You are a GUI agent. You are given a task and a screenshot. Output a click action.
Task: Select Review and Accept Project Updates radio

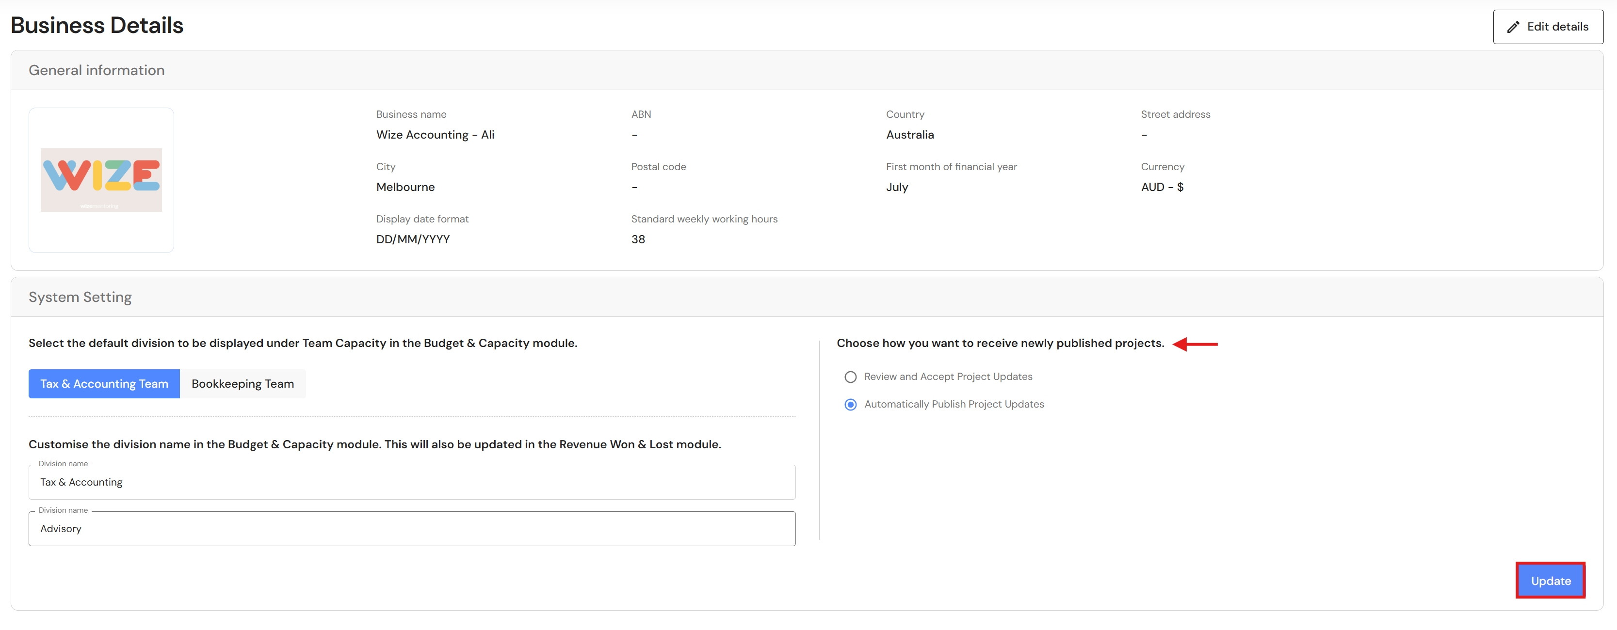tap(851, 377)
